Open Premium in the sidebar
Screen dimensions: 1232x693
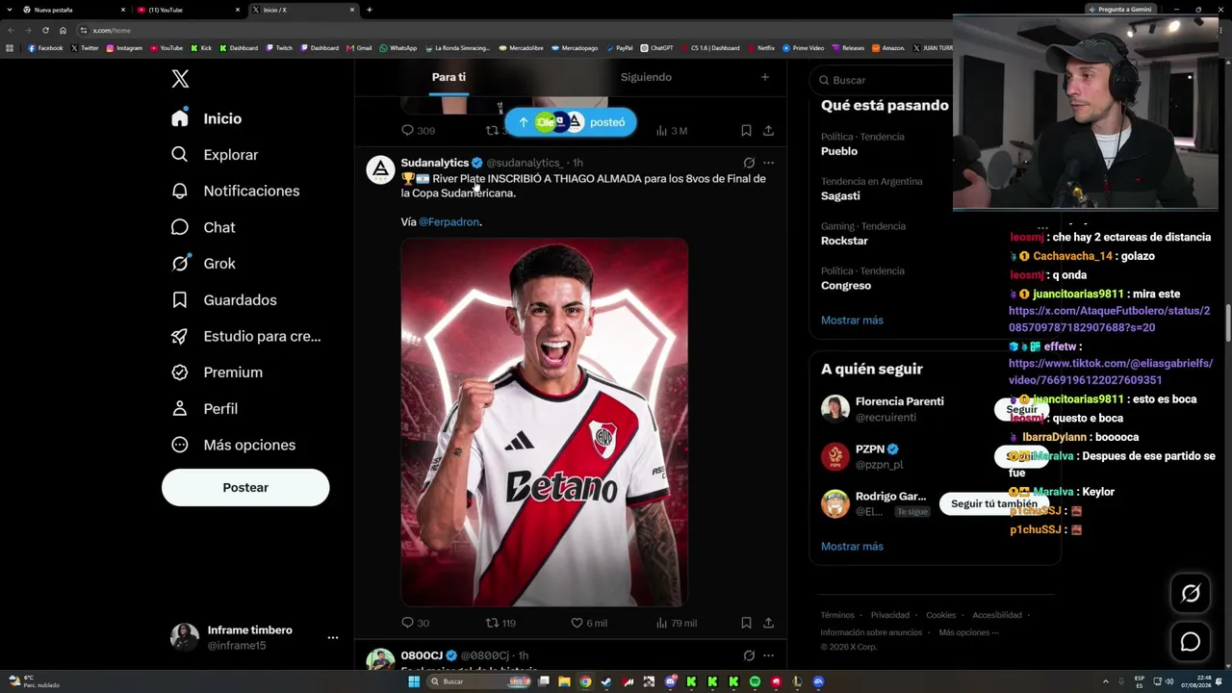217,372
